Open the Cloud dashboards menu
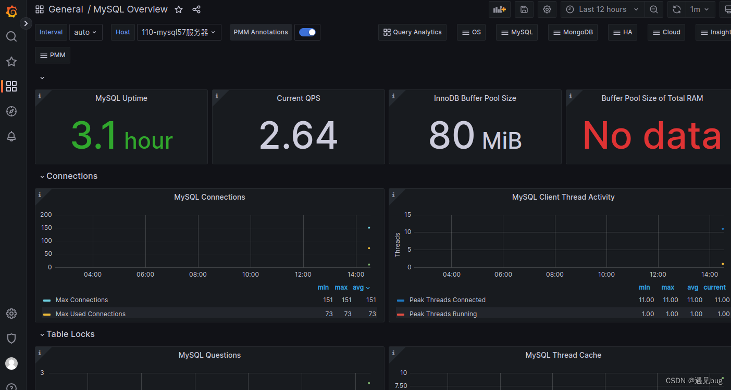Viewport: 731px width, 390px height. 666,32
